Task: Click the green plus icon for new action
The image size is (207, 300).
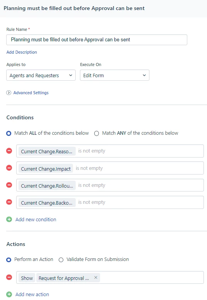Action: tap(9, 294)
